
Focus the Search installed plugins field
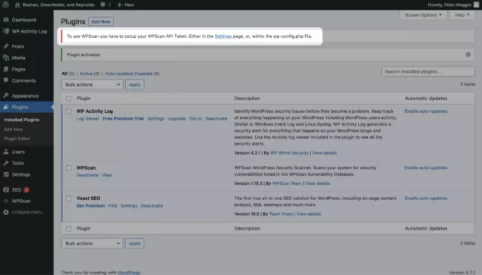pyautogui.click(x=428, y=71)
